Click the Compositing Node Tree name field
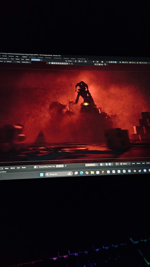Screen dimensions: 150x267 point(47,167)
